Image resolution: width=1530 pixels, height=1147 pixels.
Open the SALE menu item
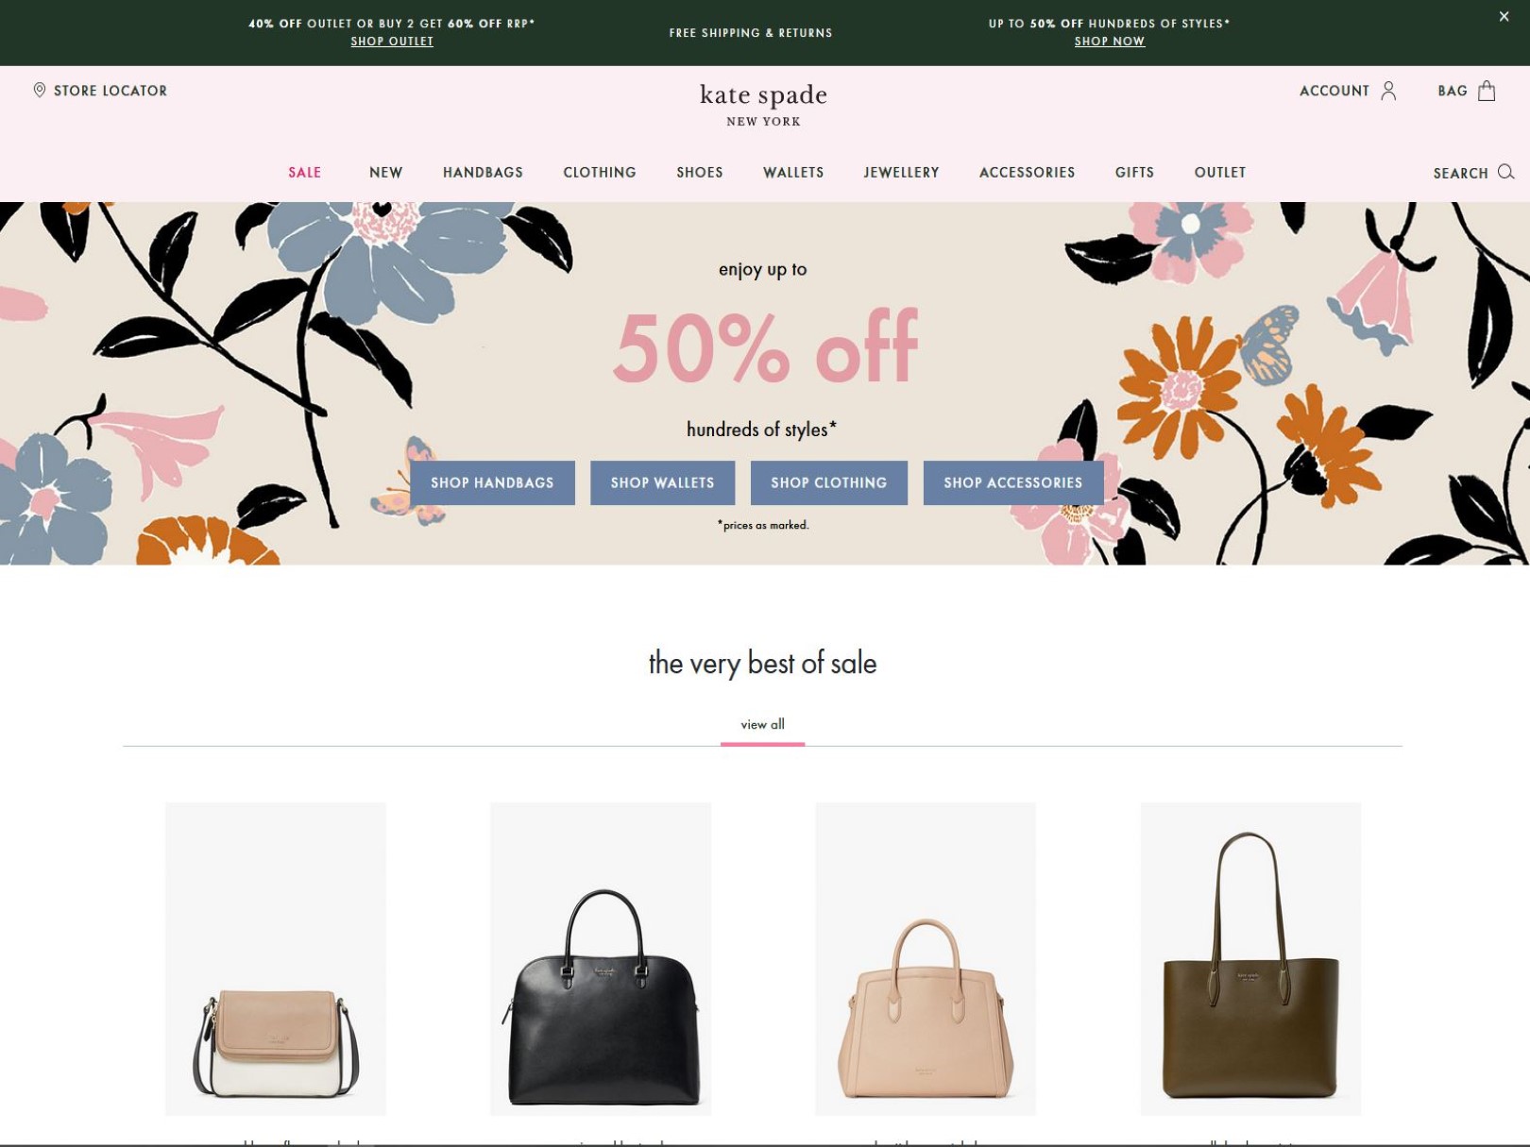coord(305,173)
